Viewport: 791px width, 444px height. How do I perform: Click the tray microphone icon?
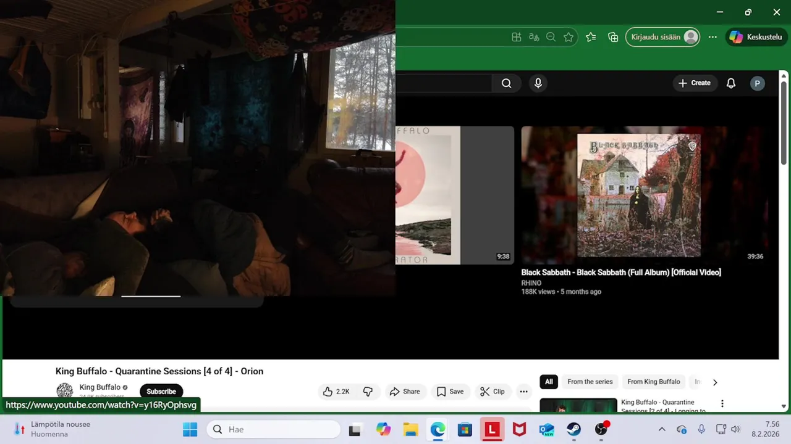[x=701, y=429]
